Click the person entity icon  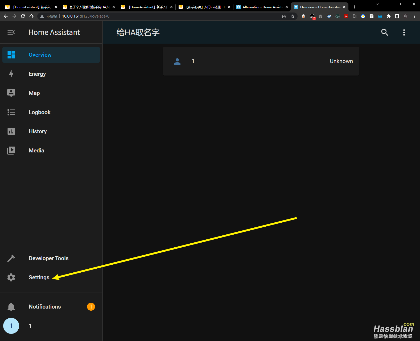[x=177, y=61]
